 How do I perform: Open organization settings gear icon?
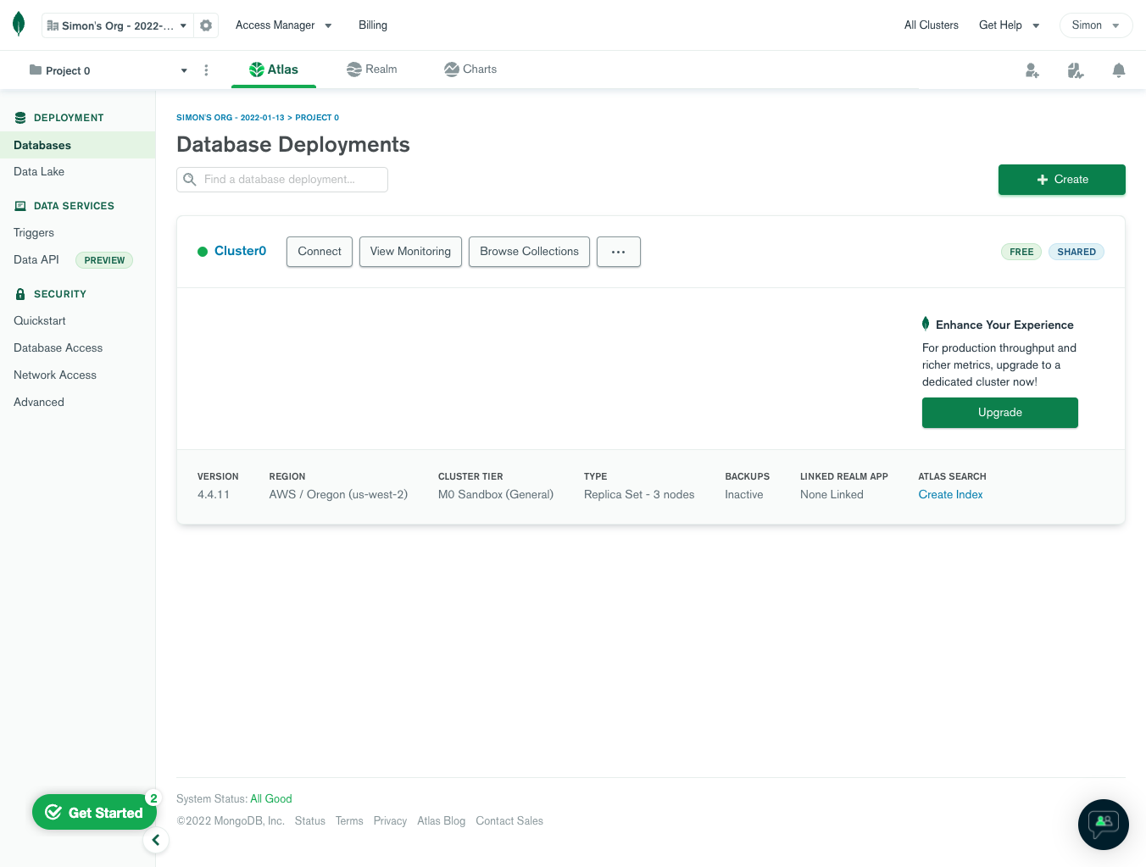pos(206,25)
